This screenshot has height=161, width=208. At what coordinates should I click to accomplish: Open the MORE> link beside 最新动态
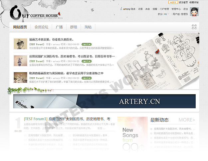[x=187, y=120]
